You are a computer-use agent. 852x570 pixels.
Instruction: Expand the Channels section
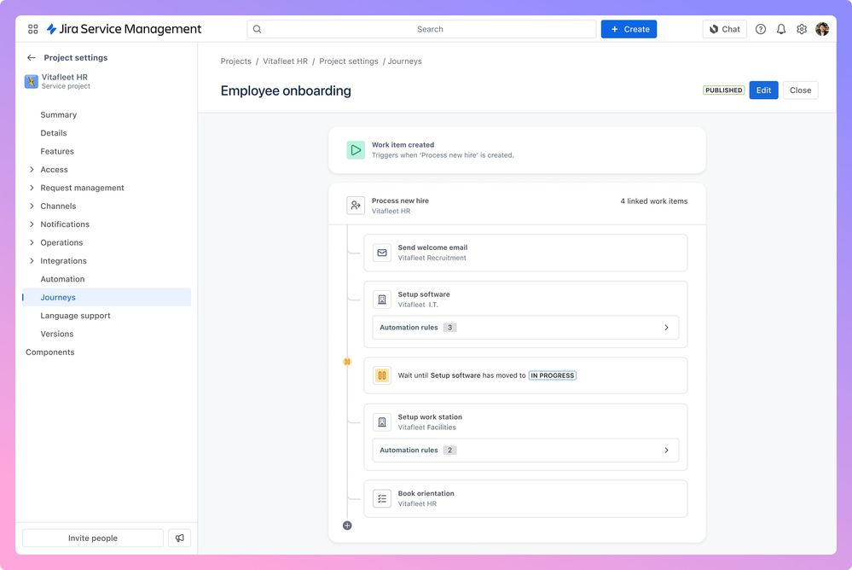click(32, 206)
